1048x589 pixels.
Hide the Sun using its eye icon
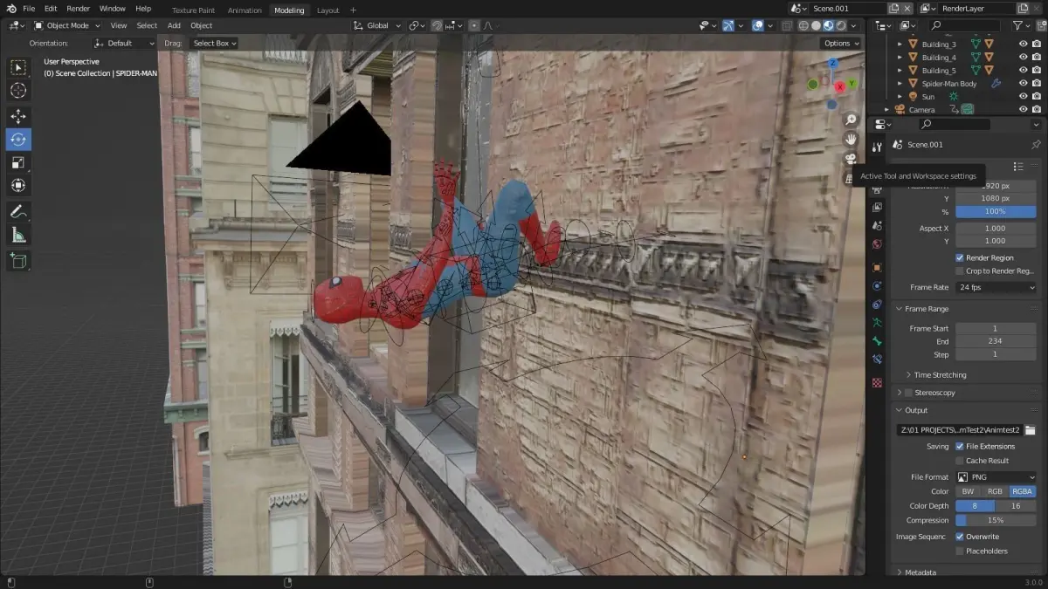[1023, 96]
